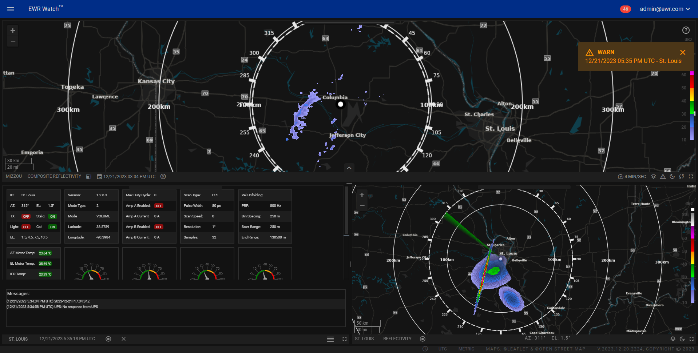Viewport: 698px width, 353px height.
Task: Change the COMPOSITE REFLECTIVITY product
Action: coord(55,176)
